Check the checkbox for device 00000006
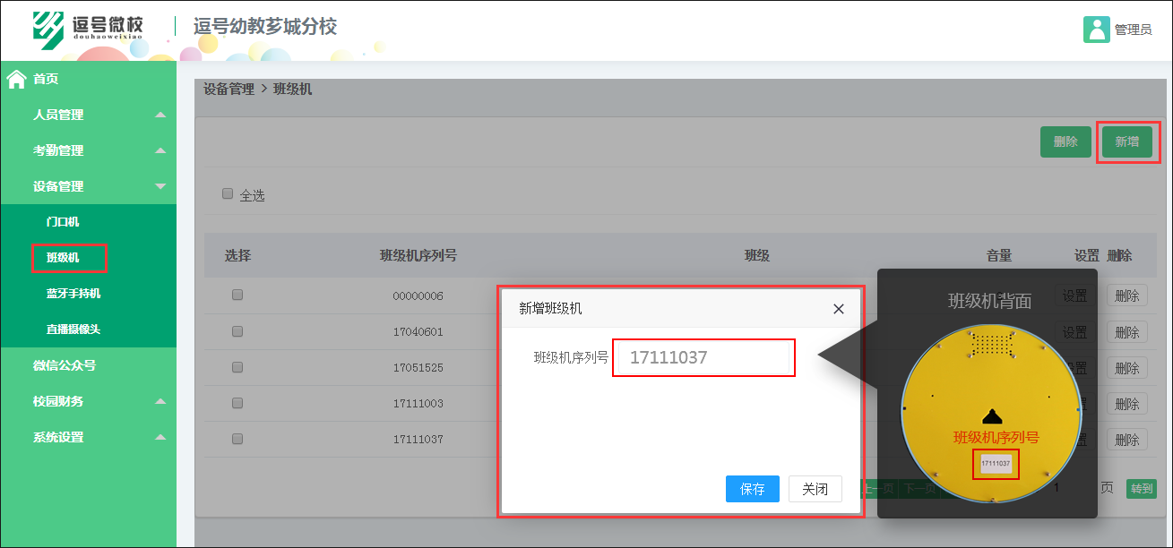Screen dimensions: 1173x548 point(237,295)
